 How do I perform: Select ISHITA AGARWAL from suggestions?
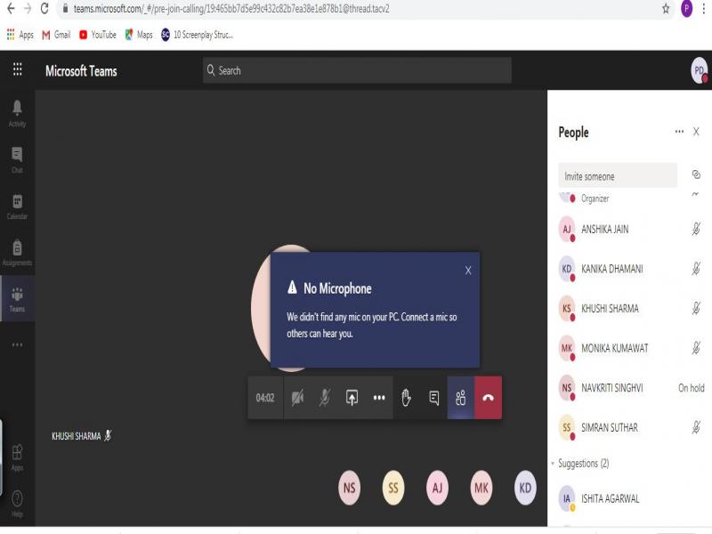click(610, 498)
